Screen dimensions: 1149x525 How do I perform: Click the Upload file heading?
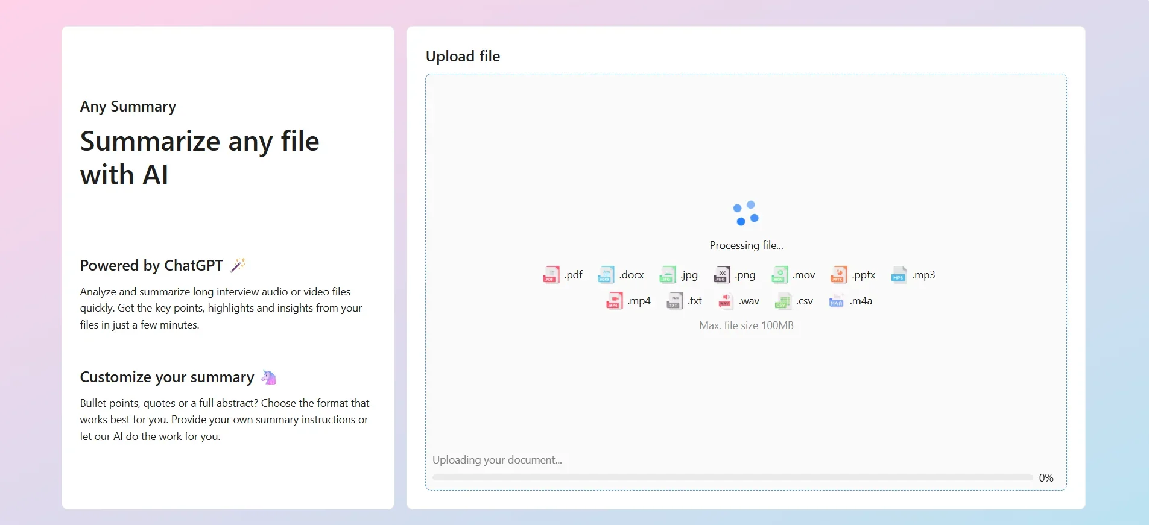click(463, 56)
